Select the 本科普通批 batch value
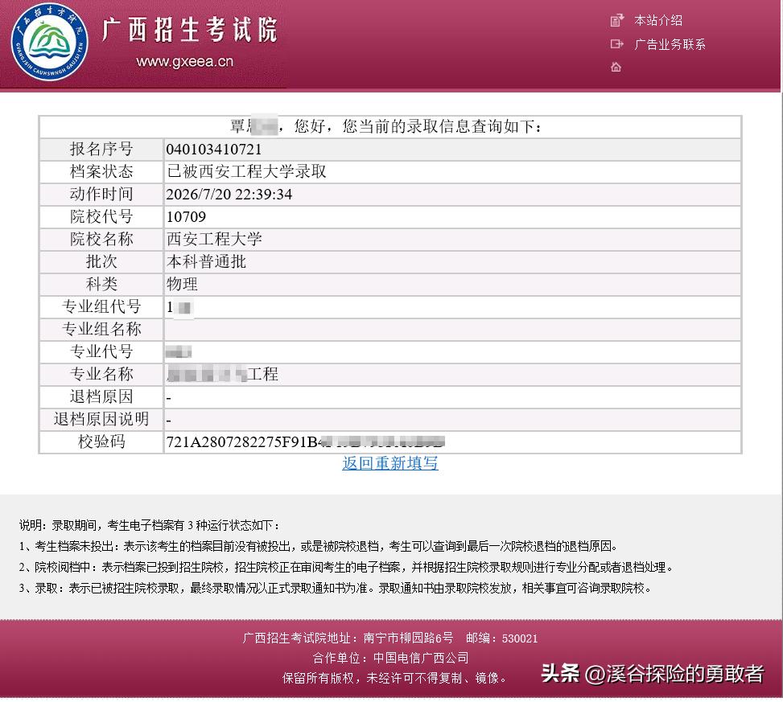 pos(206,261)
